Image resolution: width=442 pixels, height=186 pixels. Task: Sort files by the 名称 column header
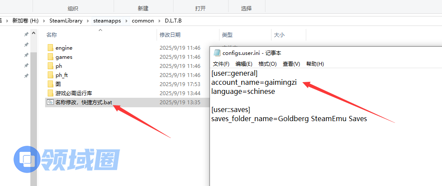tap(52, 35)
